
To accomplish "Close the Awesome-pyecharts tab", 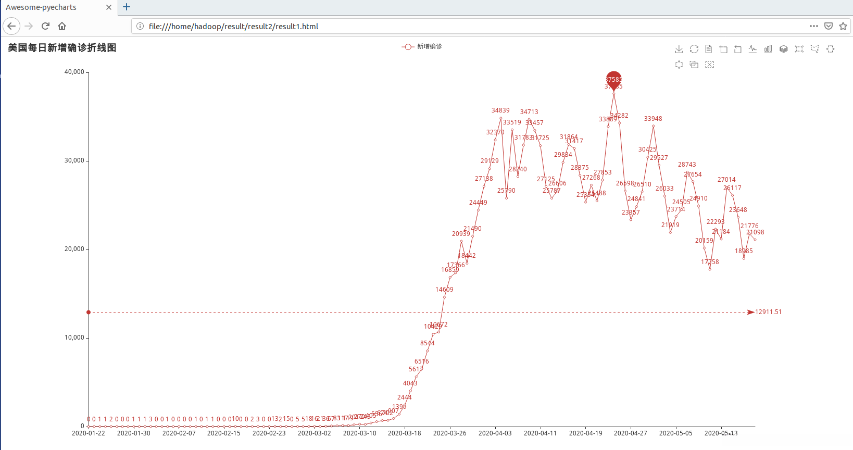I will pos(109,7).
